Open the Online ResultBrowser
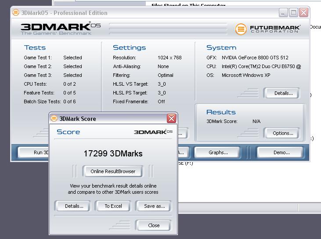 point(113,171)
